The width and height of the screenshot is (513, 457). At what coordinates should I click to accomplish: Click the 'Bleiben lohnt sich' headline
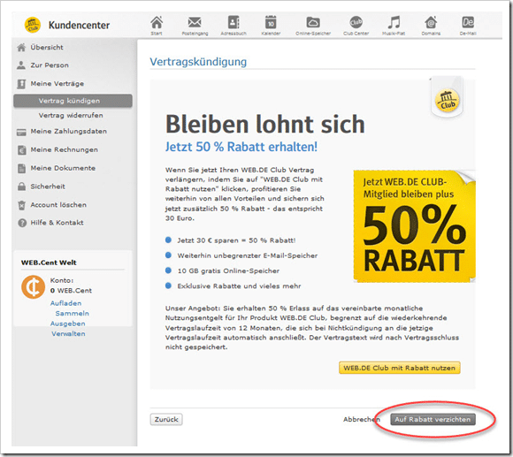tap(265, 125)
